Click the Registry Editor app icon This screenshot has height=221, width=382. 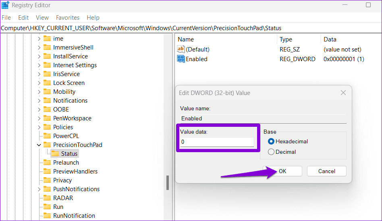(5, 5)
